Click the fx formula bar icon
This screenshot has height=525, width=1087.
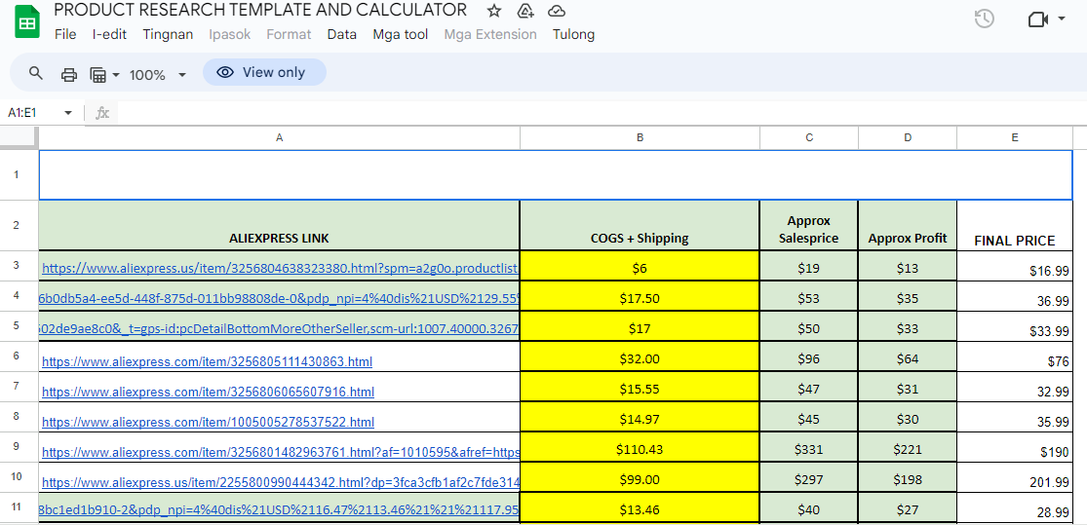coord(102,113)
